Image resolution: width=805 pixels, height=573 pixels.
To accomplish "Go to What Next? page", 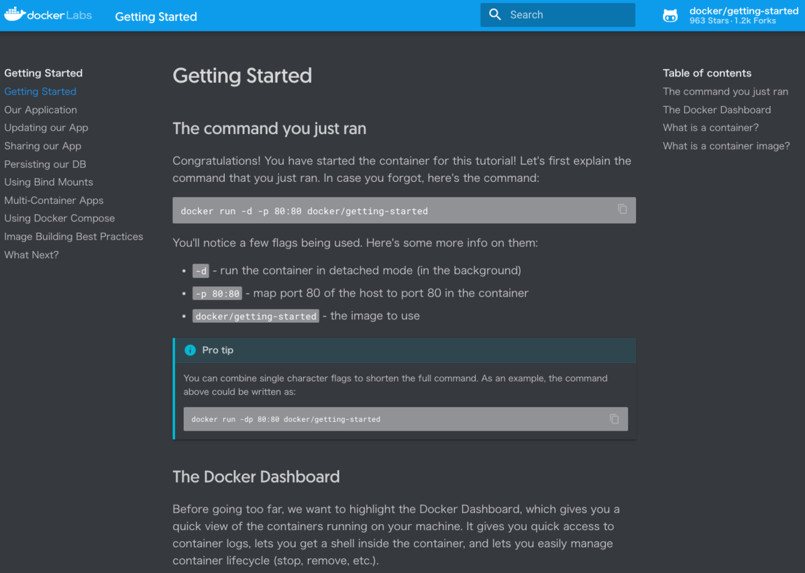I will [32, 254].
